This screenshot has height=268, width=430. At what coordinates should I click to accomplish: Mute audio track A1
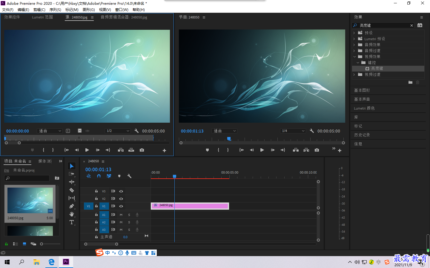pyautogui.click(x=121, y=215)
